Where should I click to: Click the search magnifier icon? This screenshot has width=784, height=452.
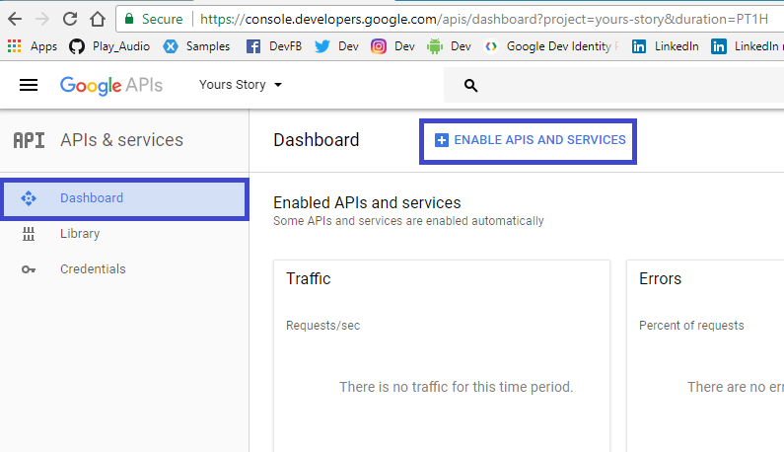click(x=470, y=86)
